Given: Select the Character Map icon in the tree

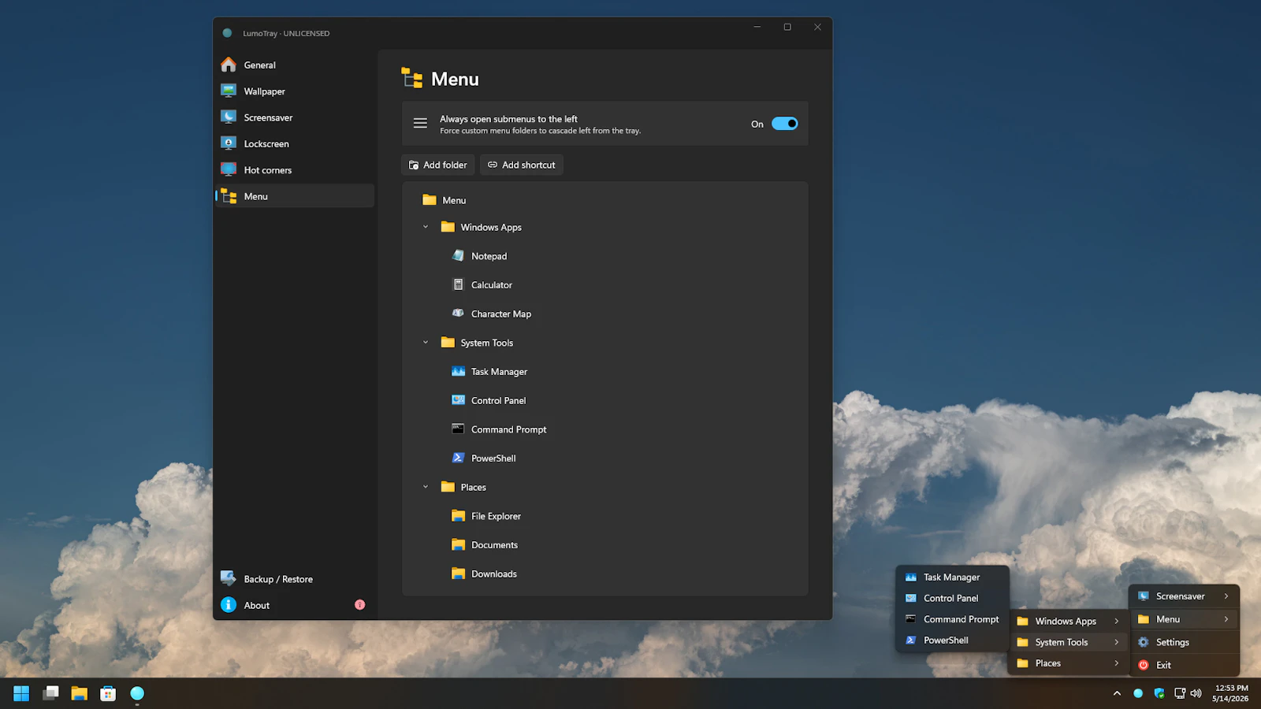Looking at the screenshot, I should pos(458,313).
